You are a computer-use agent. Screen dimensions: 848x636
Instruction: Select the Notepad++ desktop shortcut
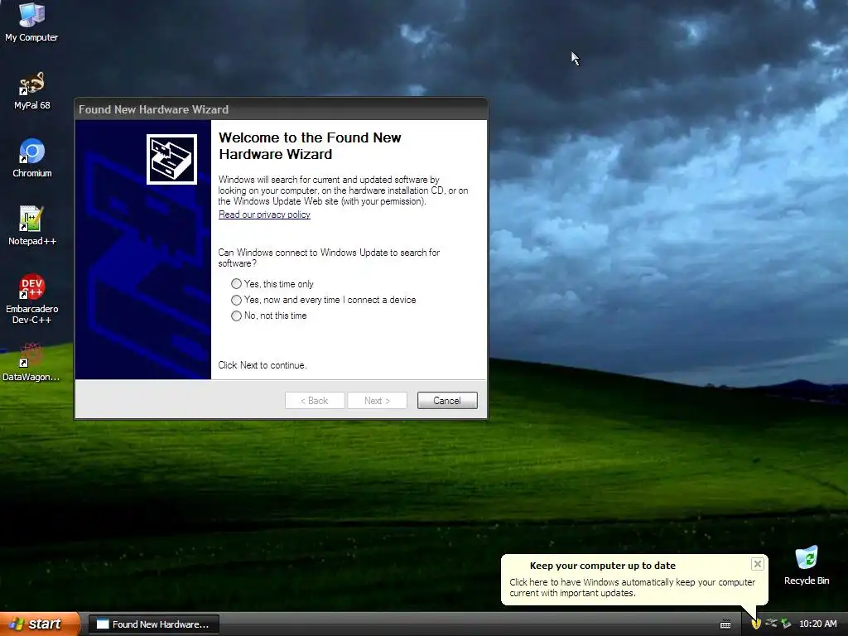[32, 225]
